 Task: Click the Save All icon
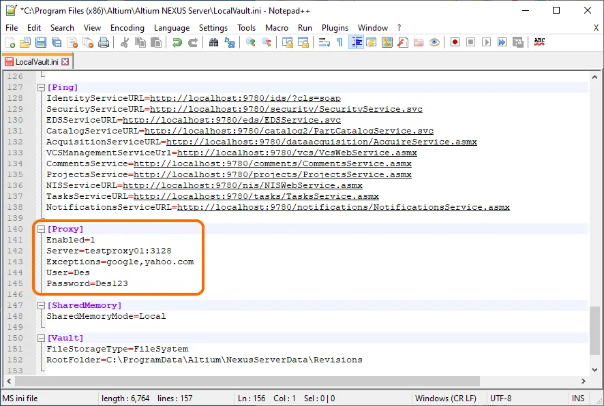57,42
